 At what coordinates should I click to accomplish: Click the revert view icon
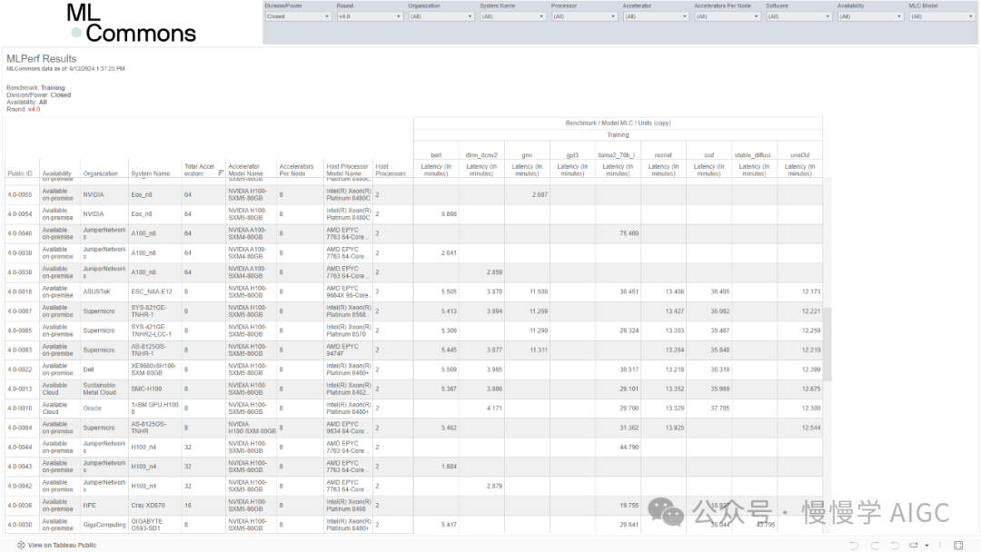point(895,545)
